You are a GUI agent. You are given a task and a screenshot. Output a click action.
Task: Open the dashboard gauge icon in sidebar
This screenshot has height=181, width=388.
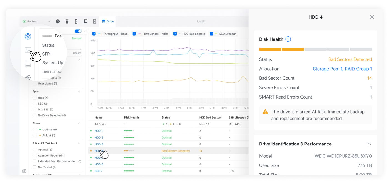point(28,36)
